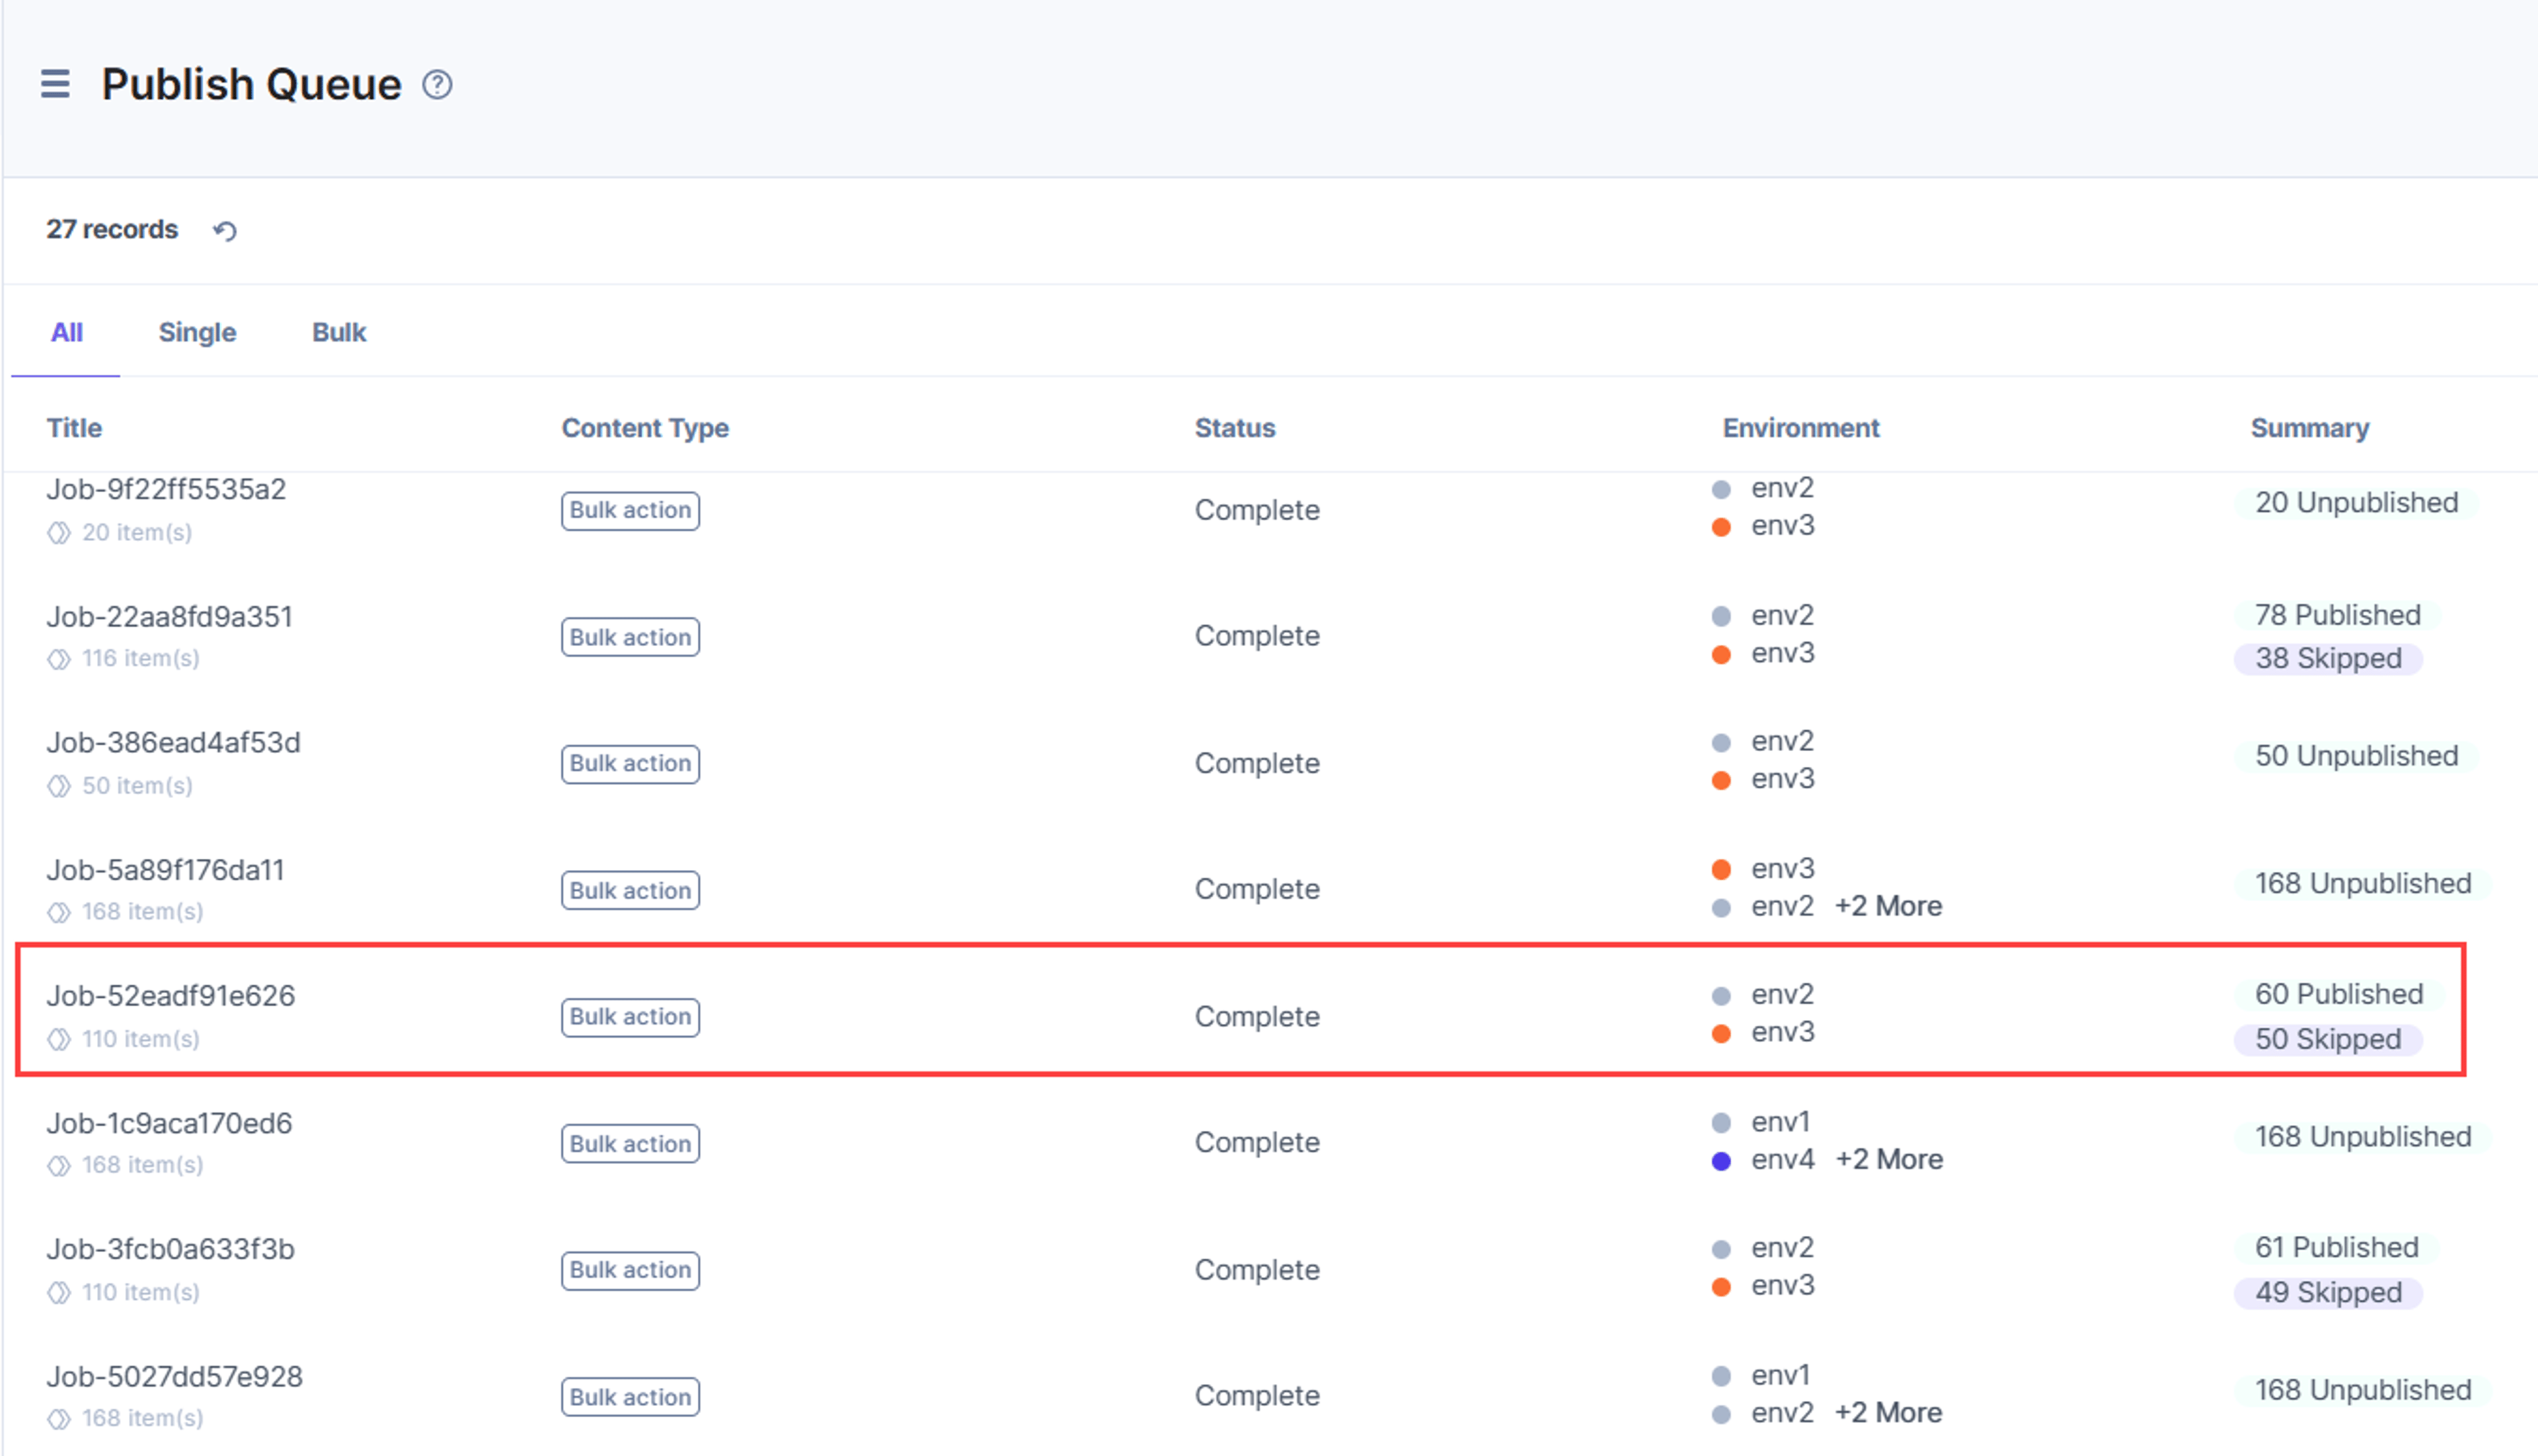Switch to the Bulk tab

[x=339, y=332]
